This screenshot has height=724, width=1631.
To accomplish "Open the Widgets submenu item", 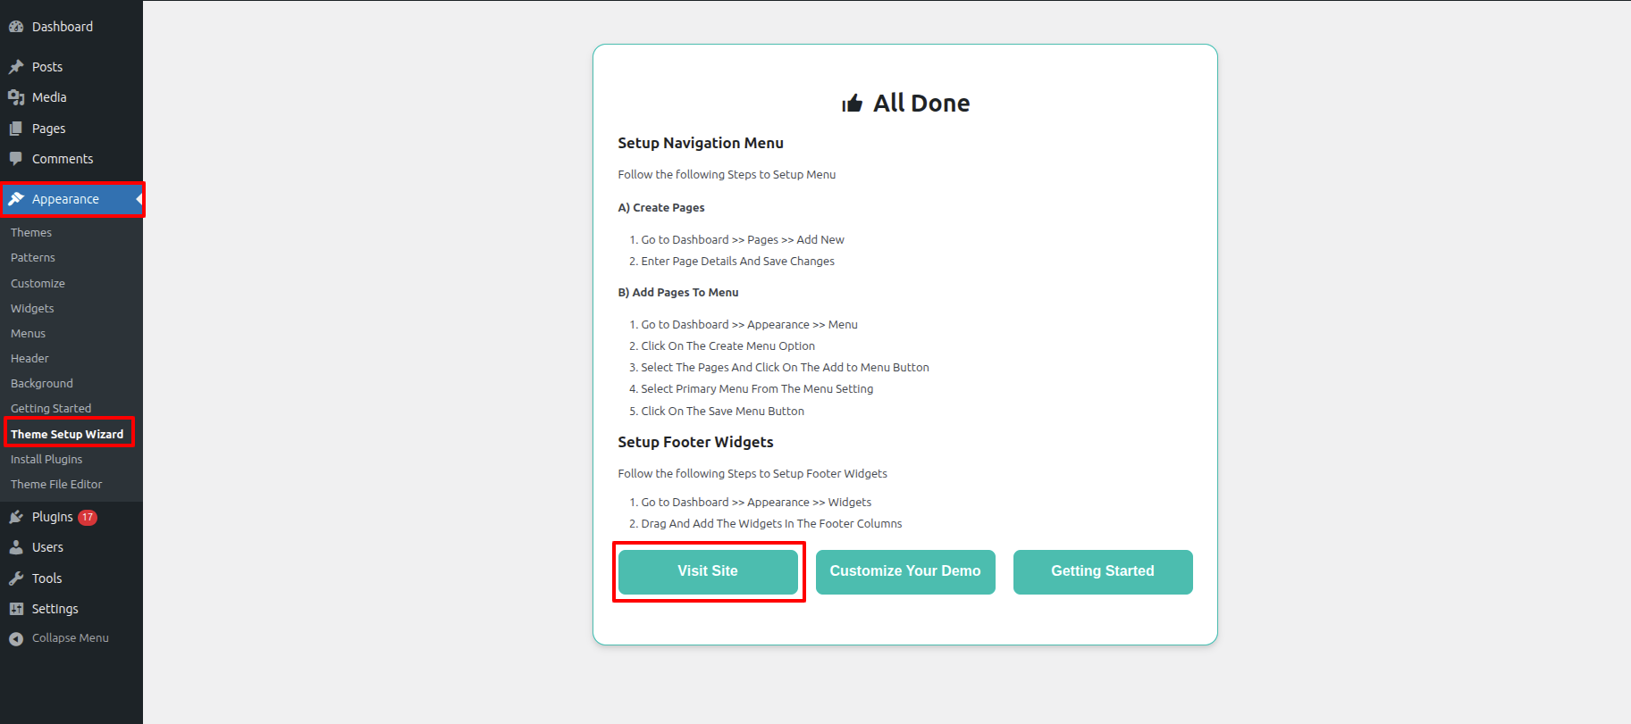I will click(x=32, y=309).
